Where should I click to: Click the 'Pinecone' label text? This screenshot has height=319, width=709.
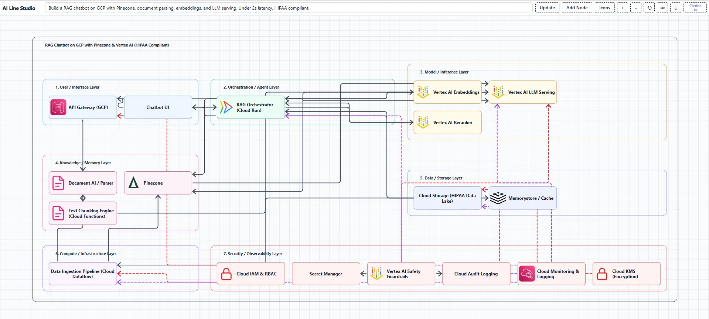pyautogui.click(x=153, y=183)
